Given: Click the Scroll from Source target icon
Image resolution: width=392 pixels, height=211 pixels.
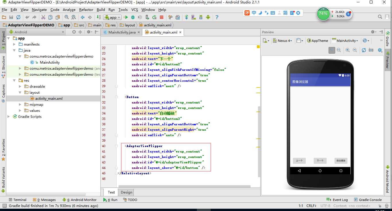Looking at the screenshot, I should pos(74,32).
